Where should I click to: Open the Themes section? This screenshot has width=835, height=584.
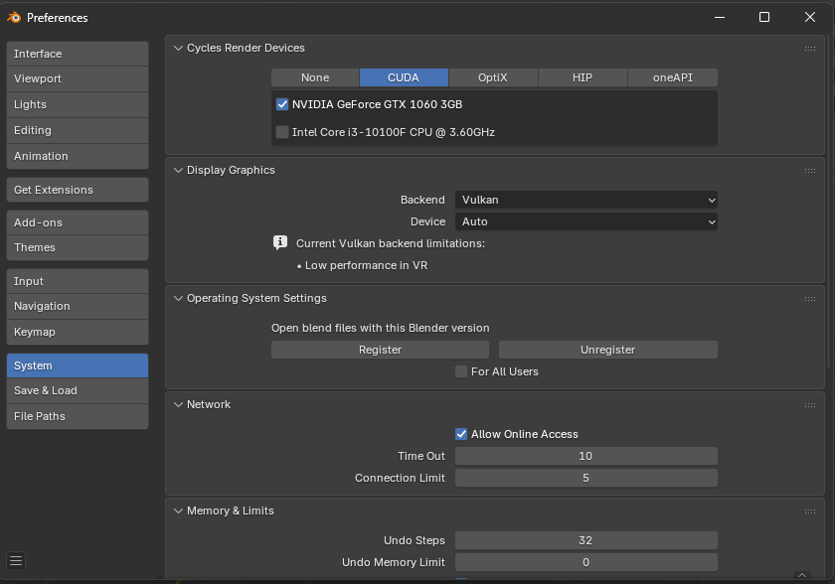tap(78, 248)
